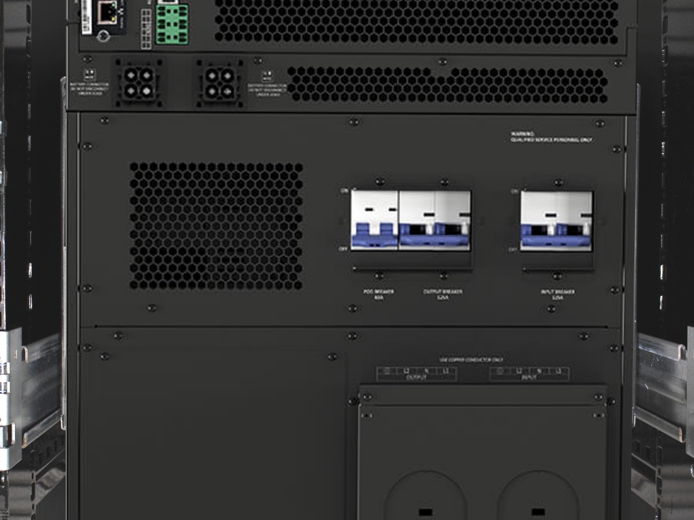Select the right four-pin battery connector

(x=220, y=83)
